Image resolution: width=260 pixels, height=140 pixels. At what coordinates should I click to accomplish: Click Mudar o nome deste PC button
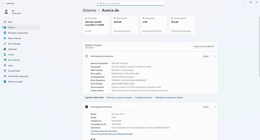[204, 46]
